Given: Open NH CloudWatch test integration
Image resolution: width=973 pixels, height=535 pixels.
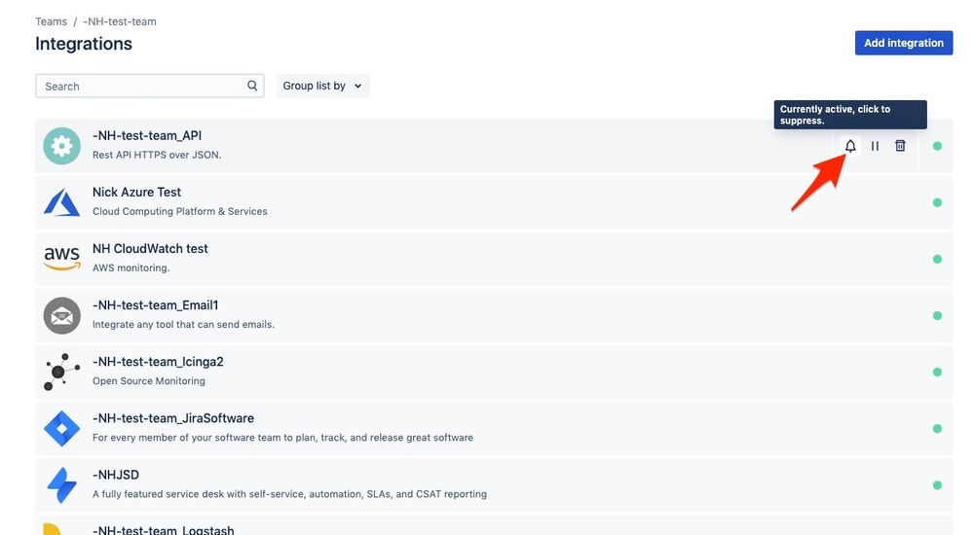Looking at the screenshot, I should coord(150,249).
